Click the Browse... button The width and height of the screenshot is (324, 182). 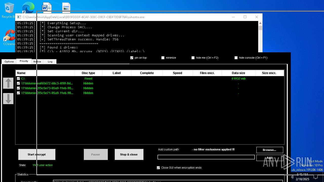(270, 150)
